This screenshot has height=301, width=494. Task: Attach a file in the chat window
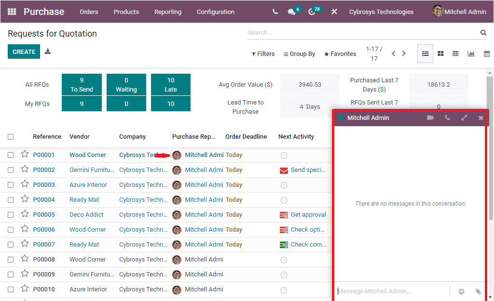pos(478,291)
